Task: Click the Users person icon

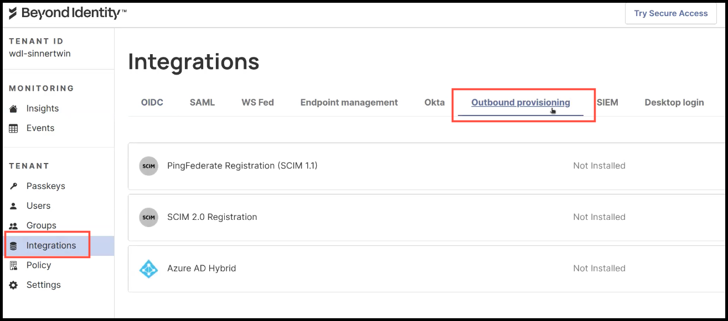Action: (x=14, y=206)
